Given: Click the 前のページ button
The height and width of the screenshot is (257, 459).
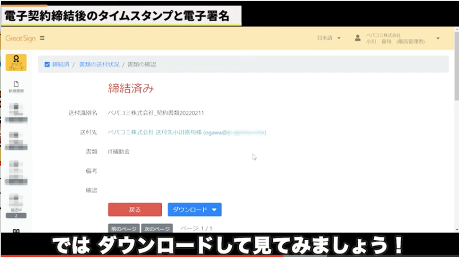Looking at the screenshot, I should point(123,228).
